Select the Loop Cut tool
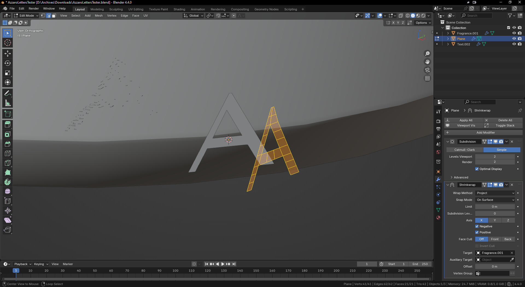This screenshot has width=525, height=287. pos(8,153)
